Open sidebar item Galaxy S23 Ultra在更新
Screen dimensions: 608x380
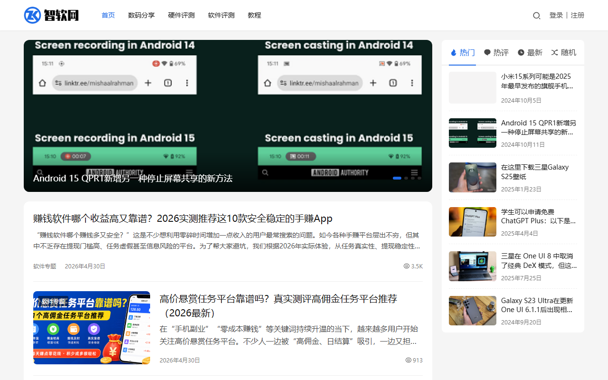[x=537, y=305]
